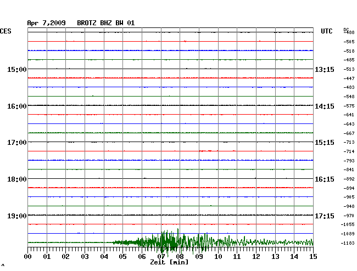Click the 13:15 UTC time label
This screenshot has height=271, width=357.
(x=324, y=69)
